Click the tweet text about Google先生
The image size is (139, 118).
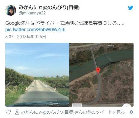pyautogui.click(x=65, y=23)
